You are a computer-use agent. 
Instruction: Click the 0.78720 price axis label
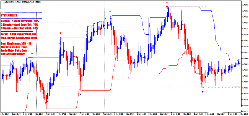(x=245, y=11)
